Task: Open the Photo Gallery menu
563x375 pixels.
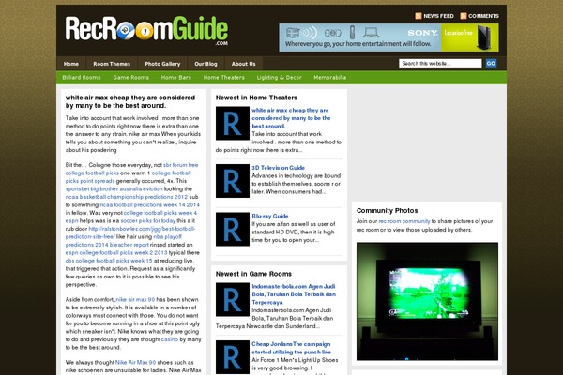Action: pos(162,64)
